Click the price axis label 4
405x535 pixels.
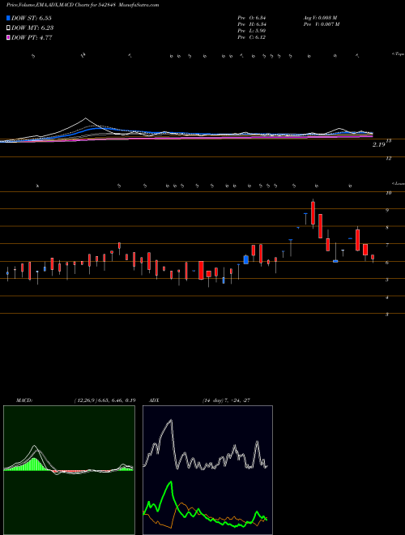coord(387,297)
